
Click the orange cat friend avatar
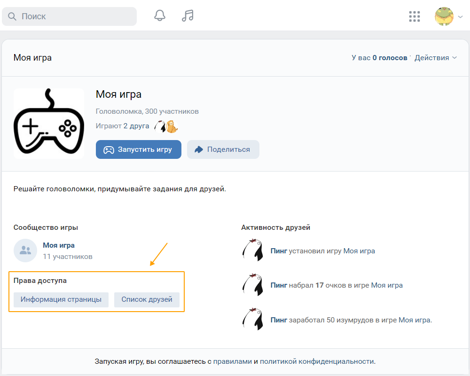pyautogui.click(x=172, y=126)
